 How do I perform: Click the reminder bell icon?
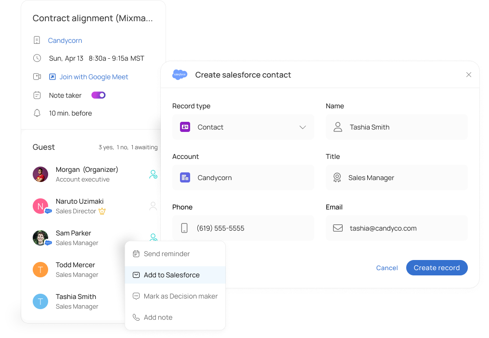pos(37,113)
